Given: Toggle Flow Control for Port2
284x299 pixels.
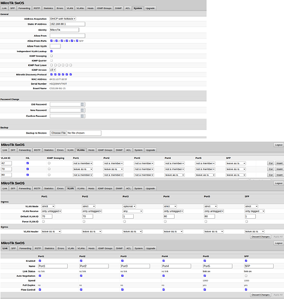Looking at the screenshot, I should (81, 289).
